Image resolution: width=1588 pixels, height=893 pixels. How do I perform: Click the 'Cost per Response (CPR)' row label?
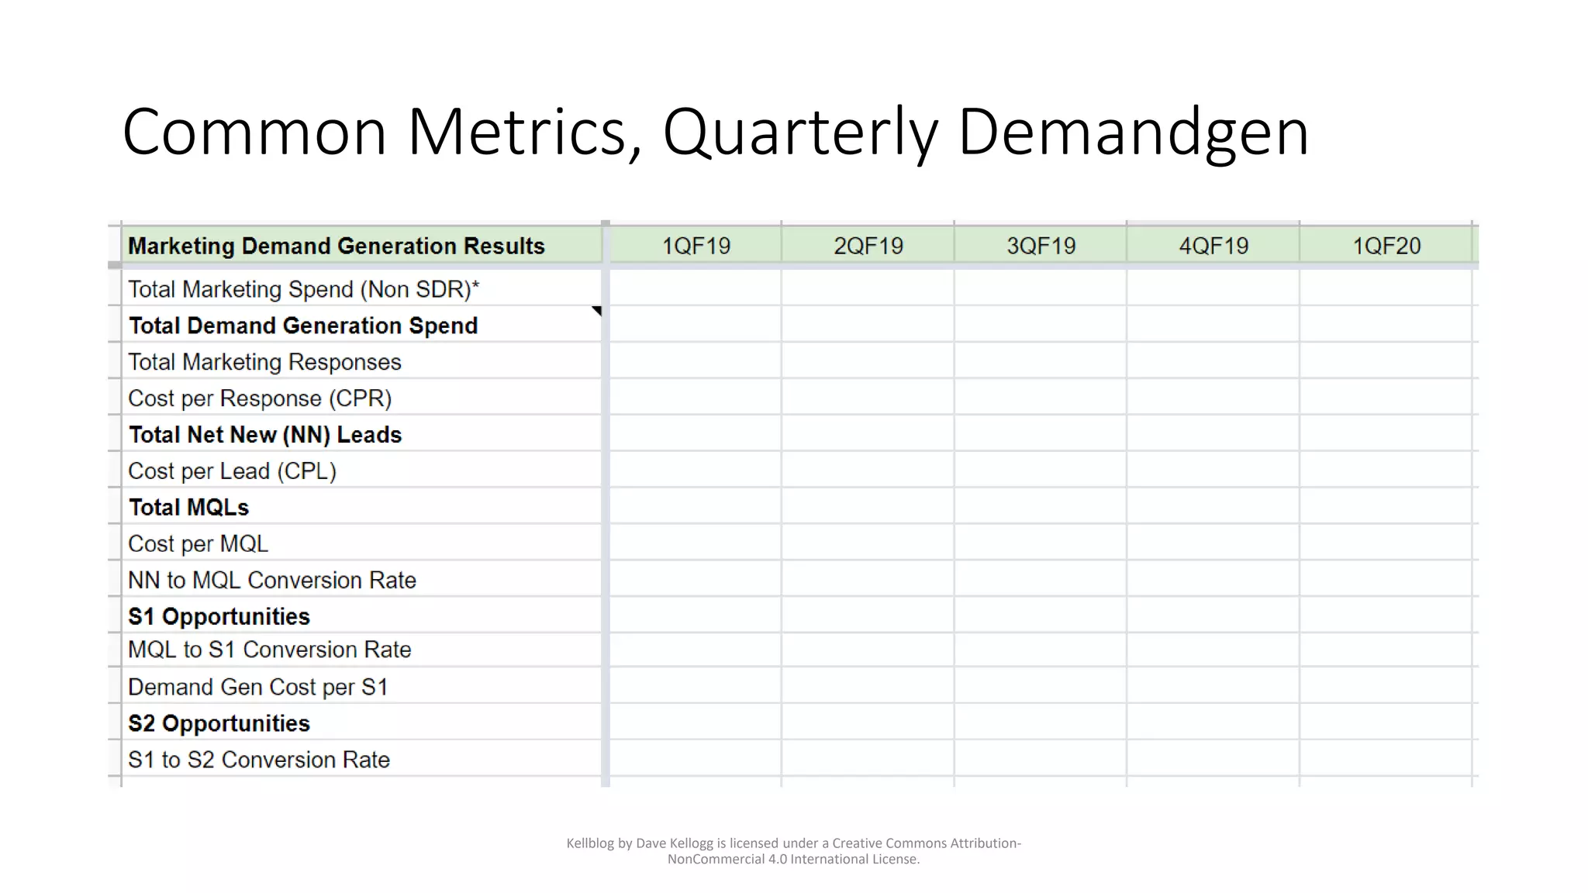260,398
